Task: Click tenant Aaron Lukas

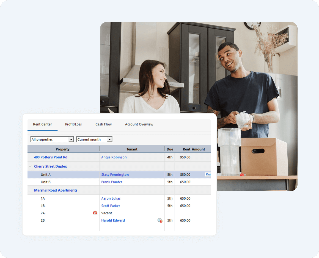Action: (x=111, y=198)
